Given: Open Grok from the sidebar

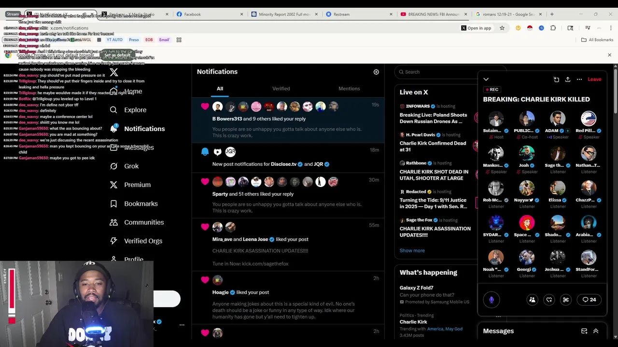Looking at the screenshot, I should [124, 166].
